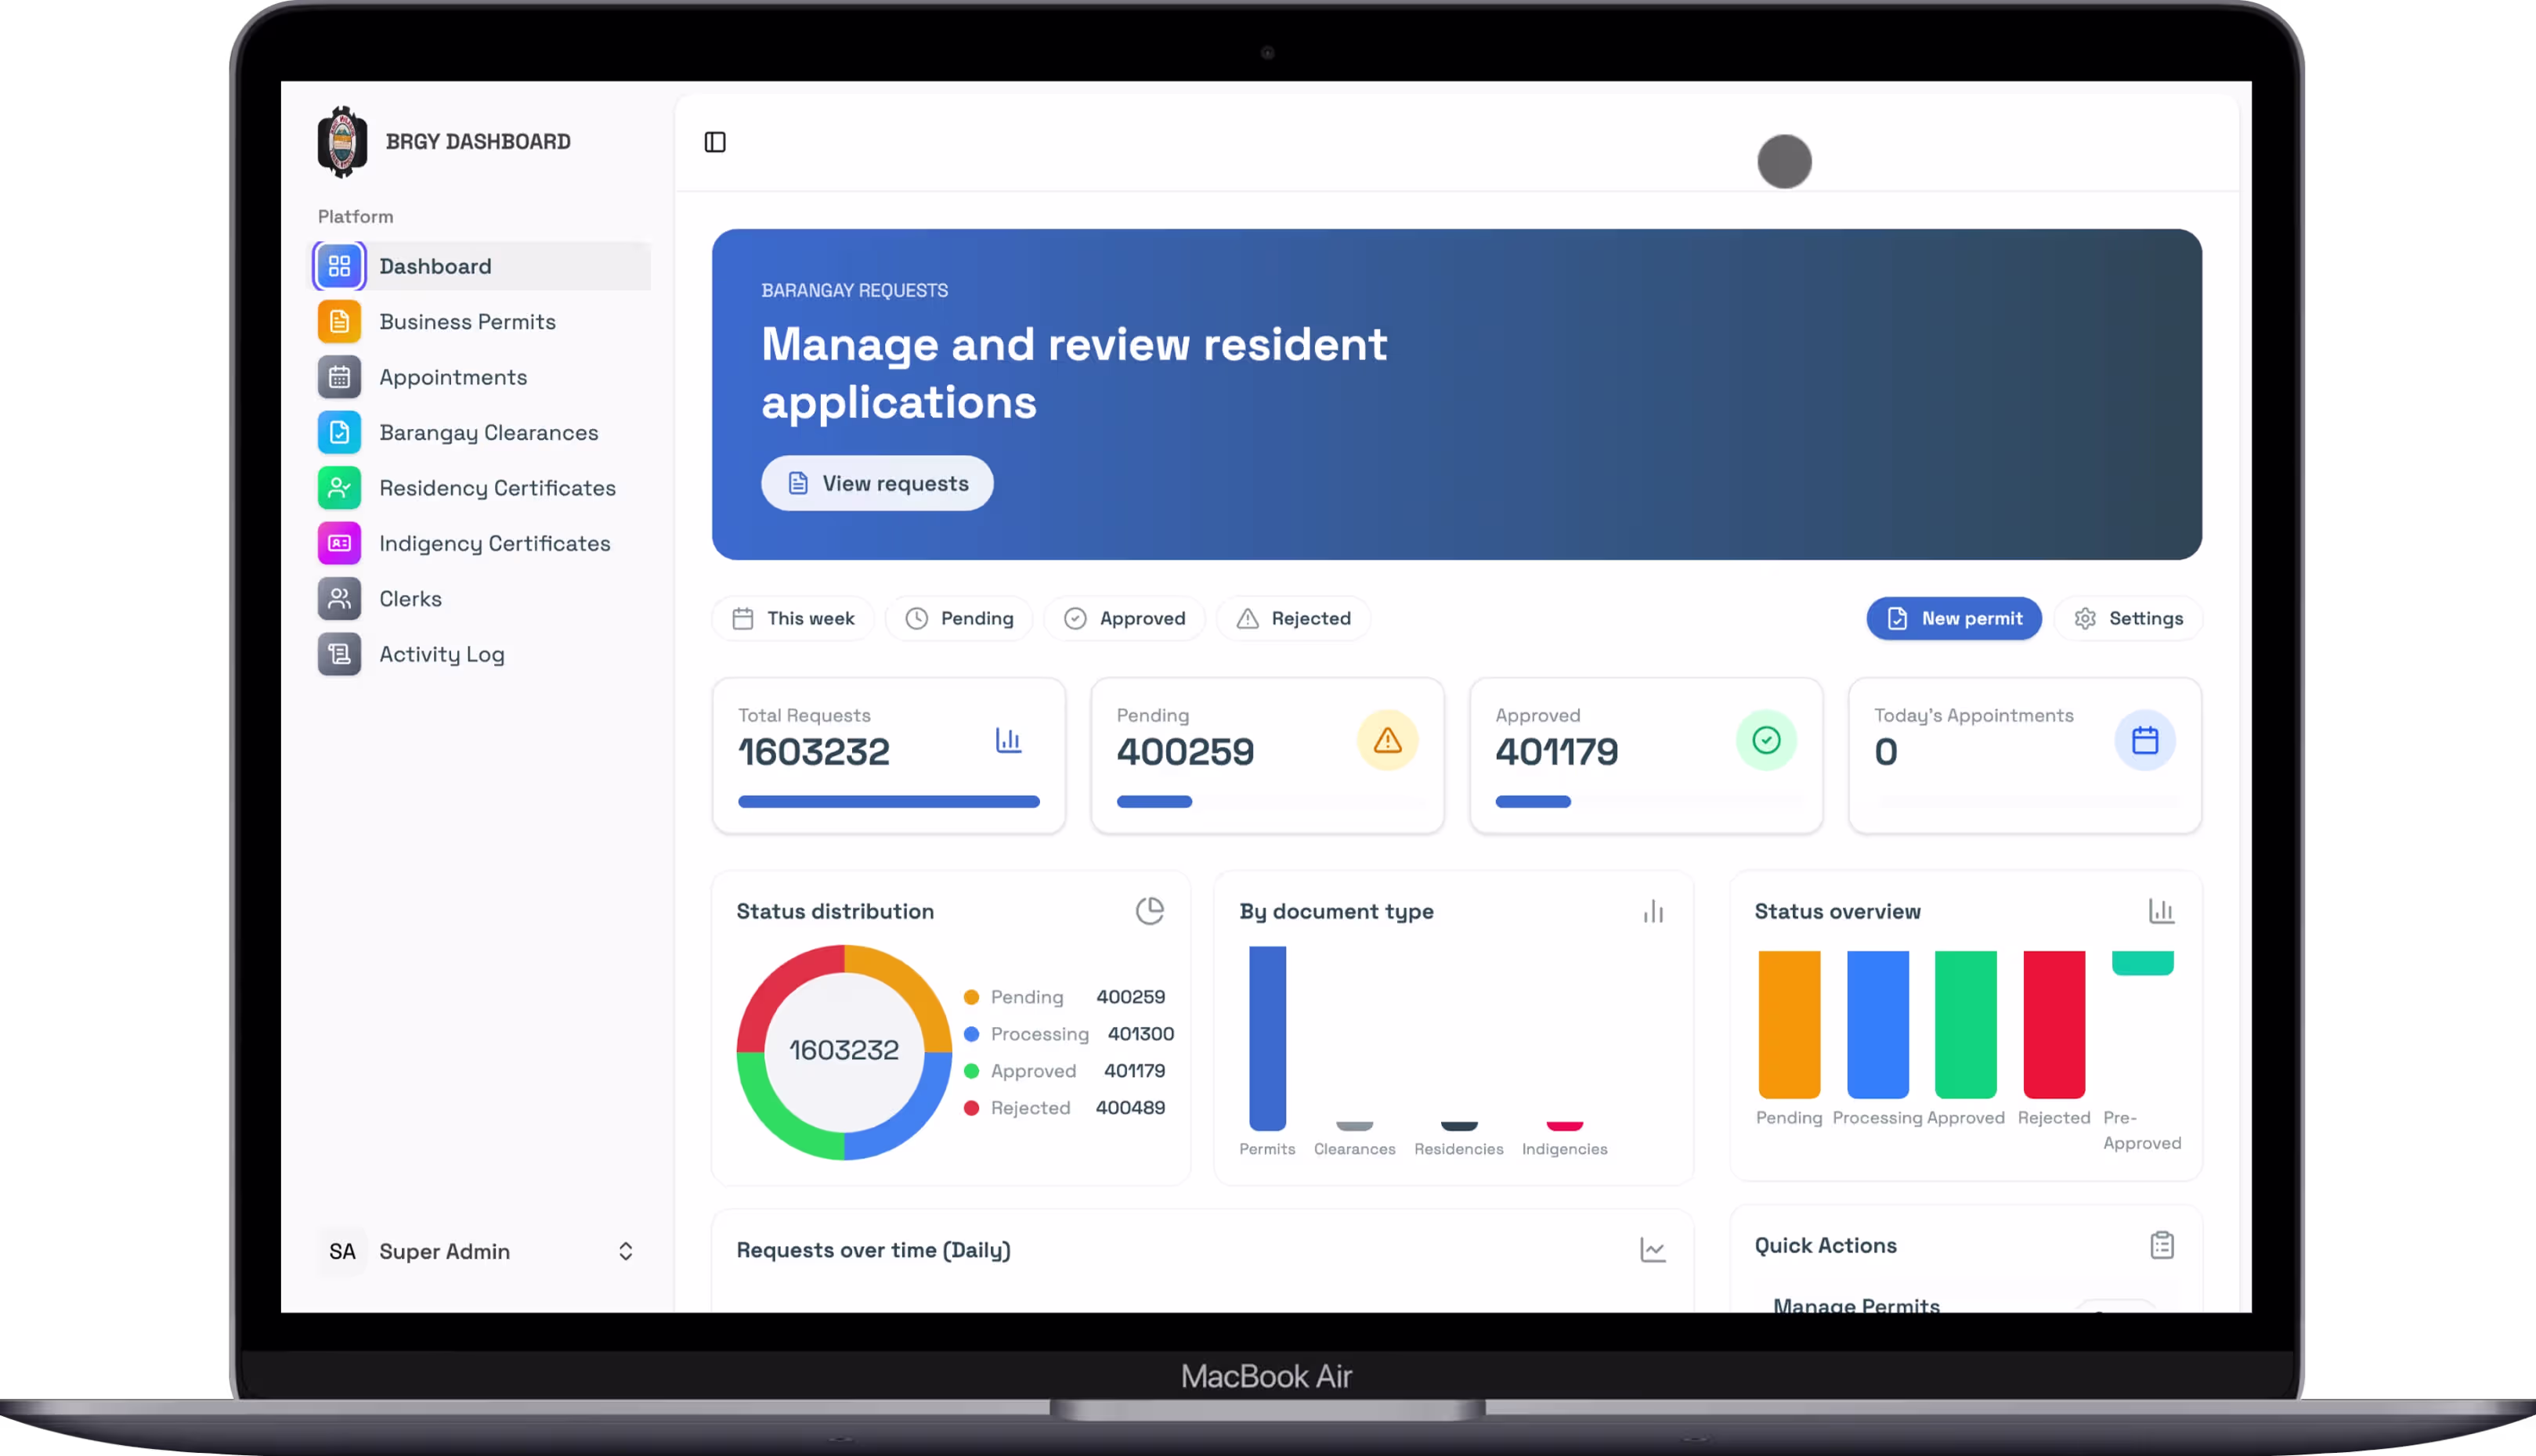Select the This week filter chip
The height and width of the screenshot is (1456, 2536).
[793, 619]
